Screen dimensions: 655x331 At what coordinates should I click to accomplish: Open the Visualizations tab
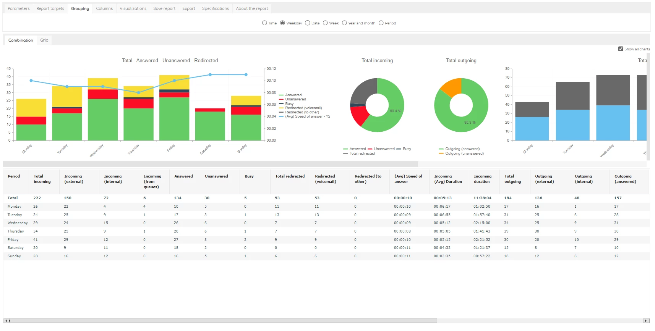[x=133, y=8]
